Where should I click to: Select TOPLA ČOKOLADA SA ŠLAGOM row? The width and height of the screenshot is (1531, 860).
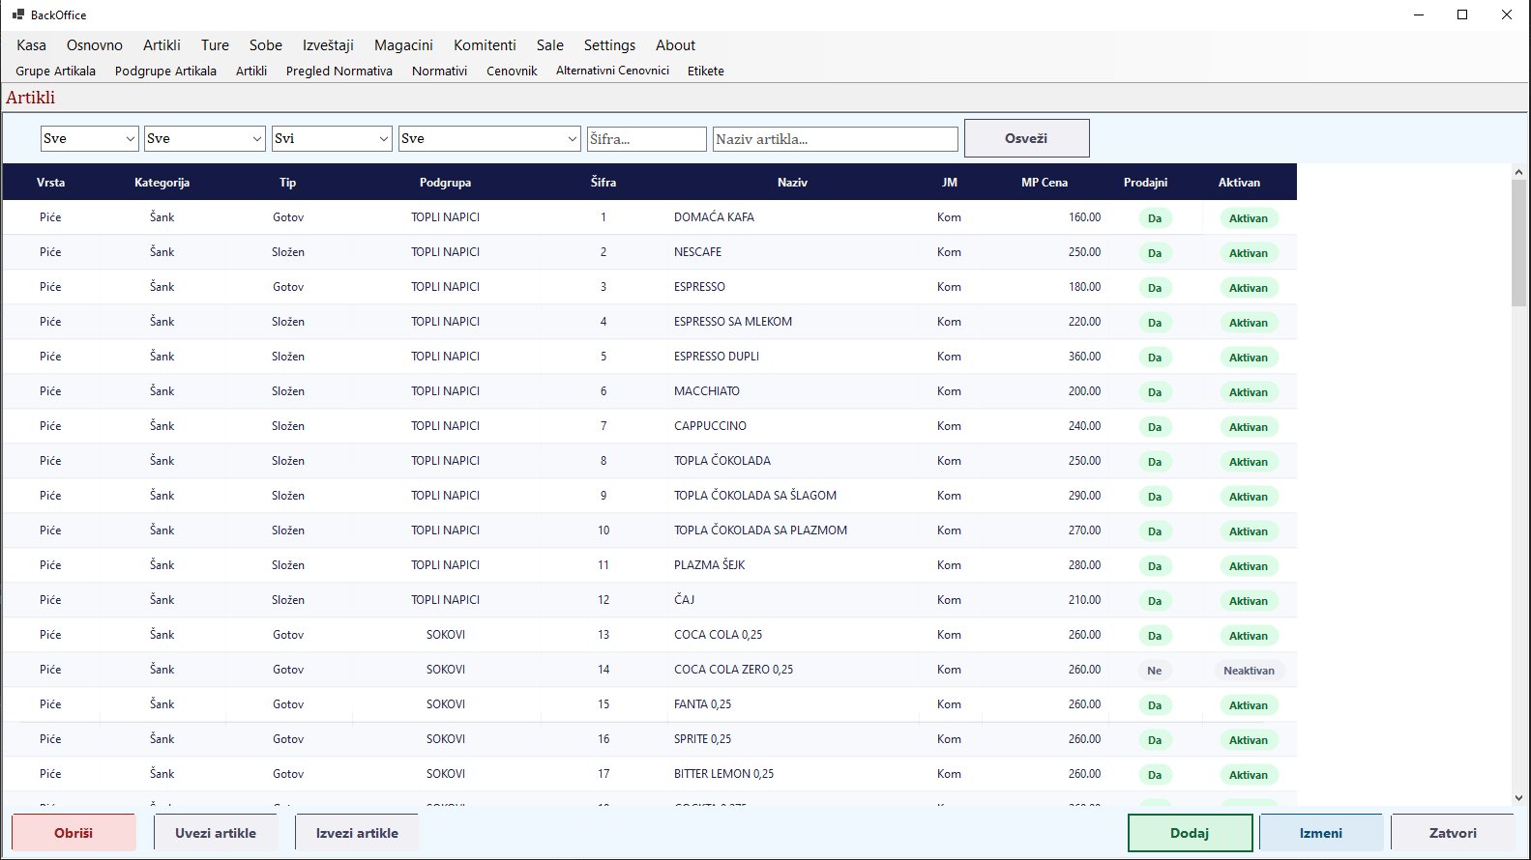650,496
